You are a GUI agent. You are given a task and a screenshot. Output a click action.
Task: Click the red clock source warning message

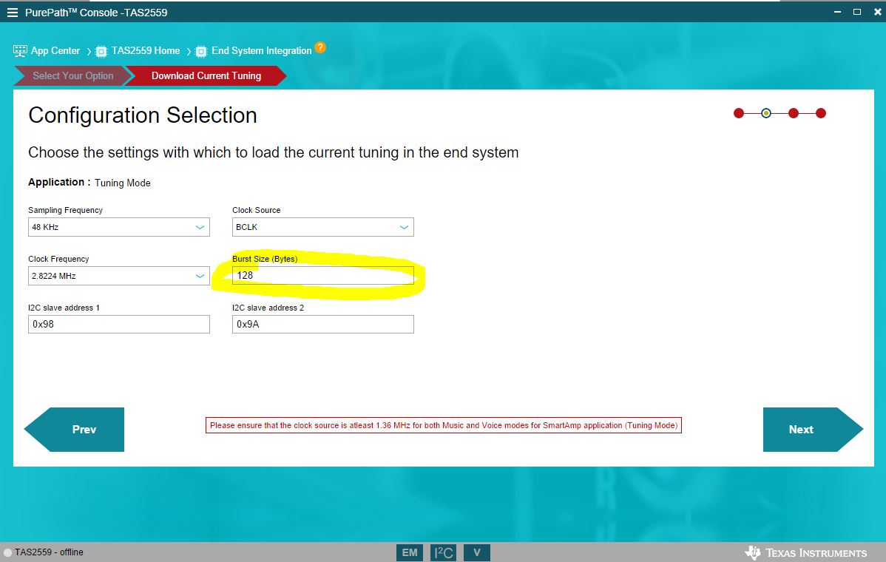[444, 425]
